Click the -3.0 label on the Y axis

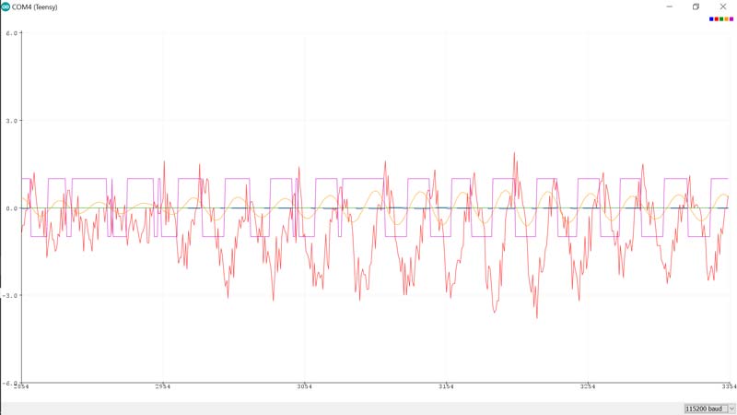click(x=11, y=296)
